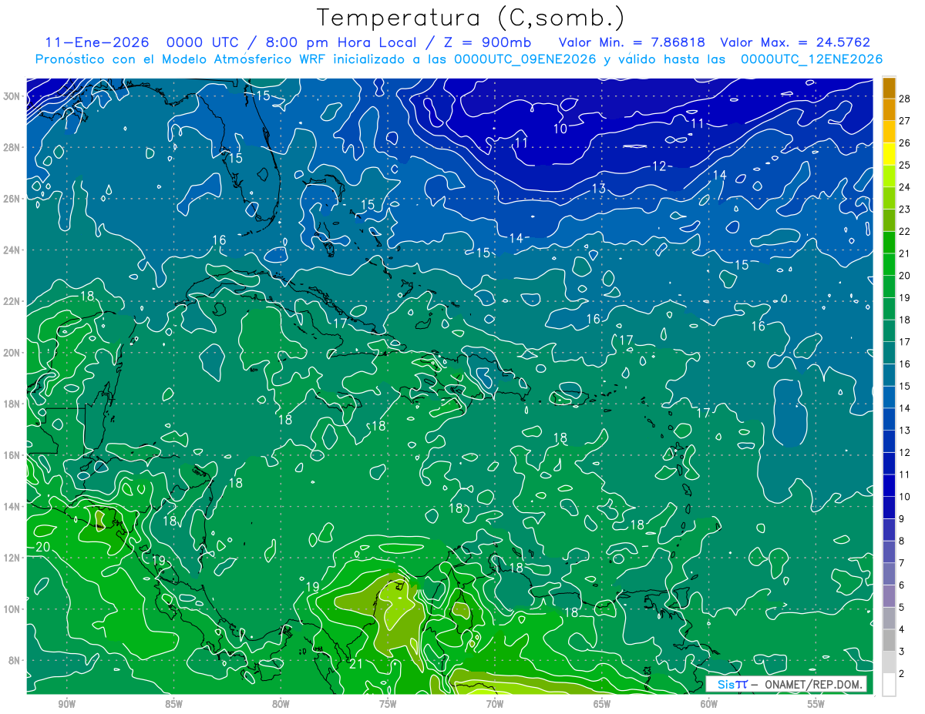Click the green colorbar swatch between 20 and 21
The height and width of the screenshot is (714, 925).
[889, 264]
